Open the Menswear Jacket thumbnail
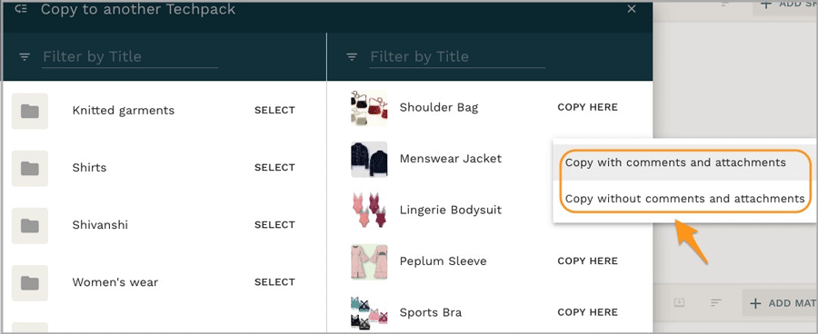The image size is (818, 334). (x=369, y=159)
